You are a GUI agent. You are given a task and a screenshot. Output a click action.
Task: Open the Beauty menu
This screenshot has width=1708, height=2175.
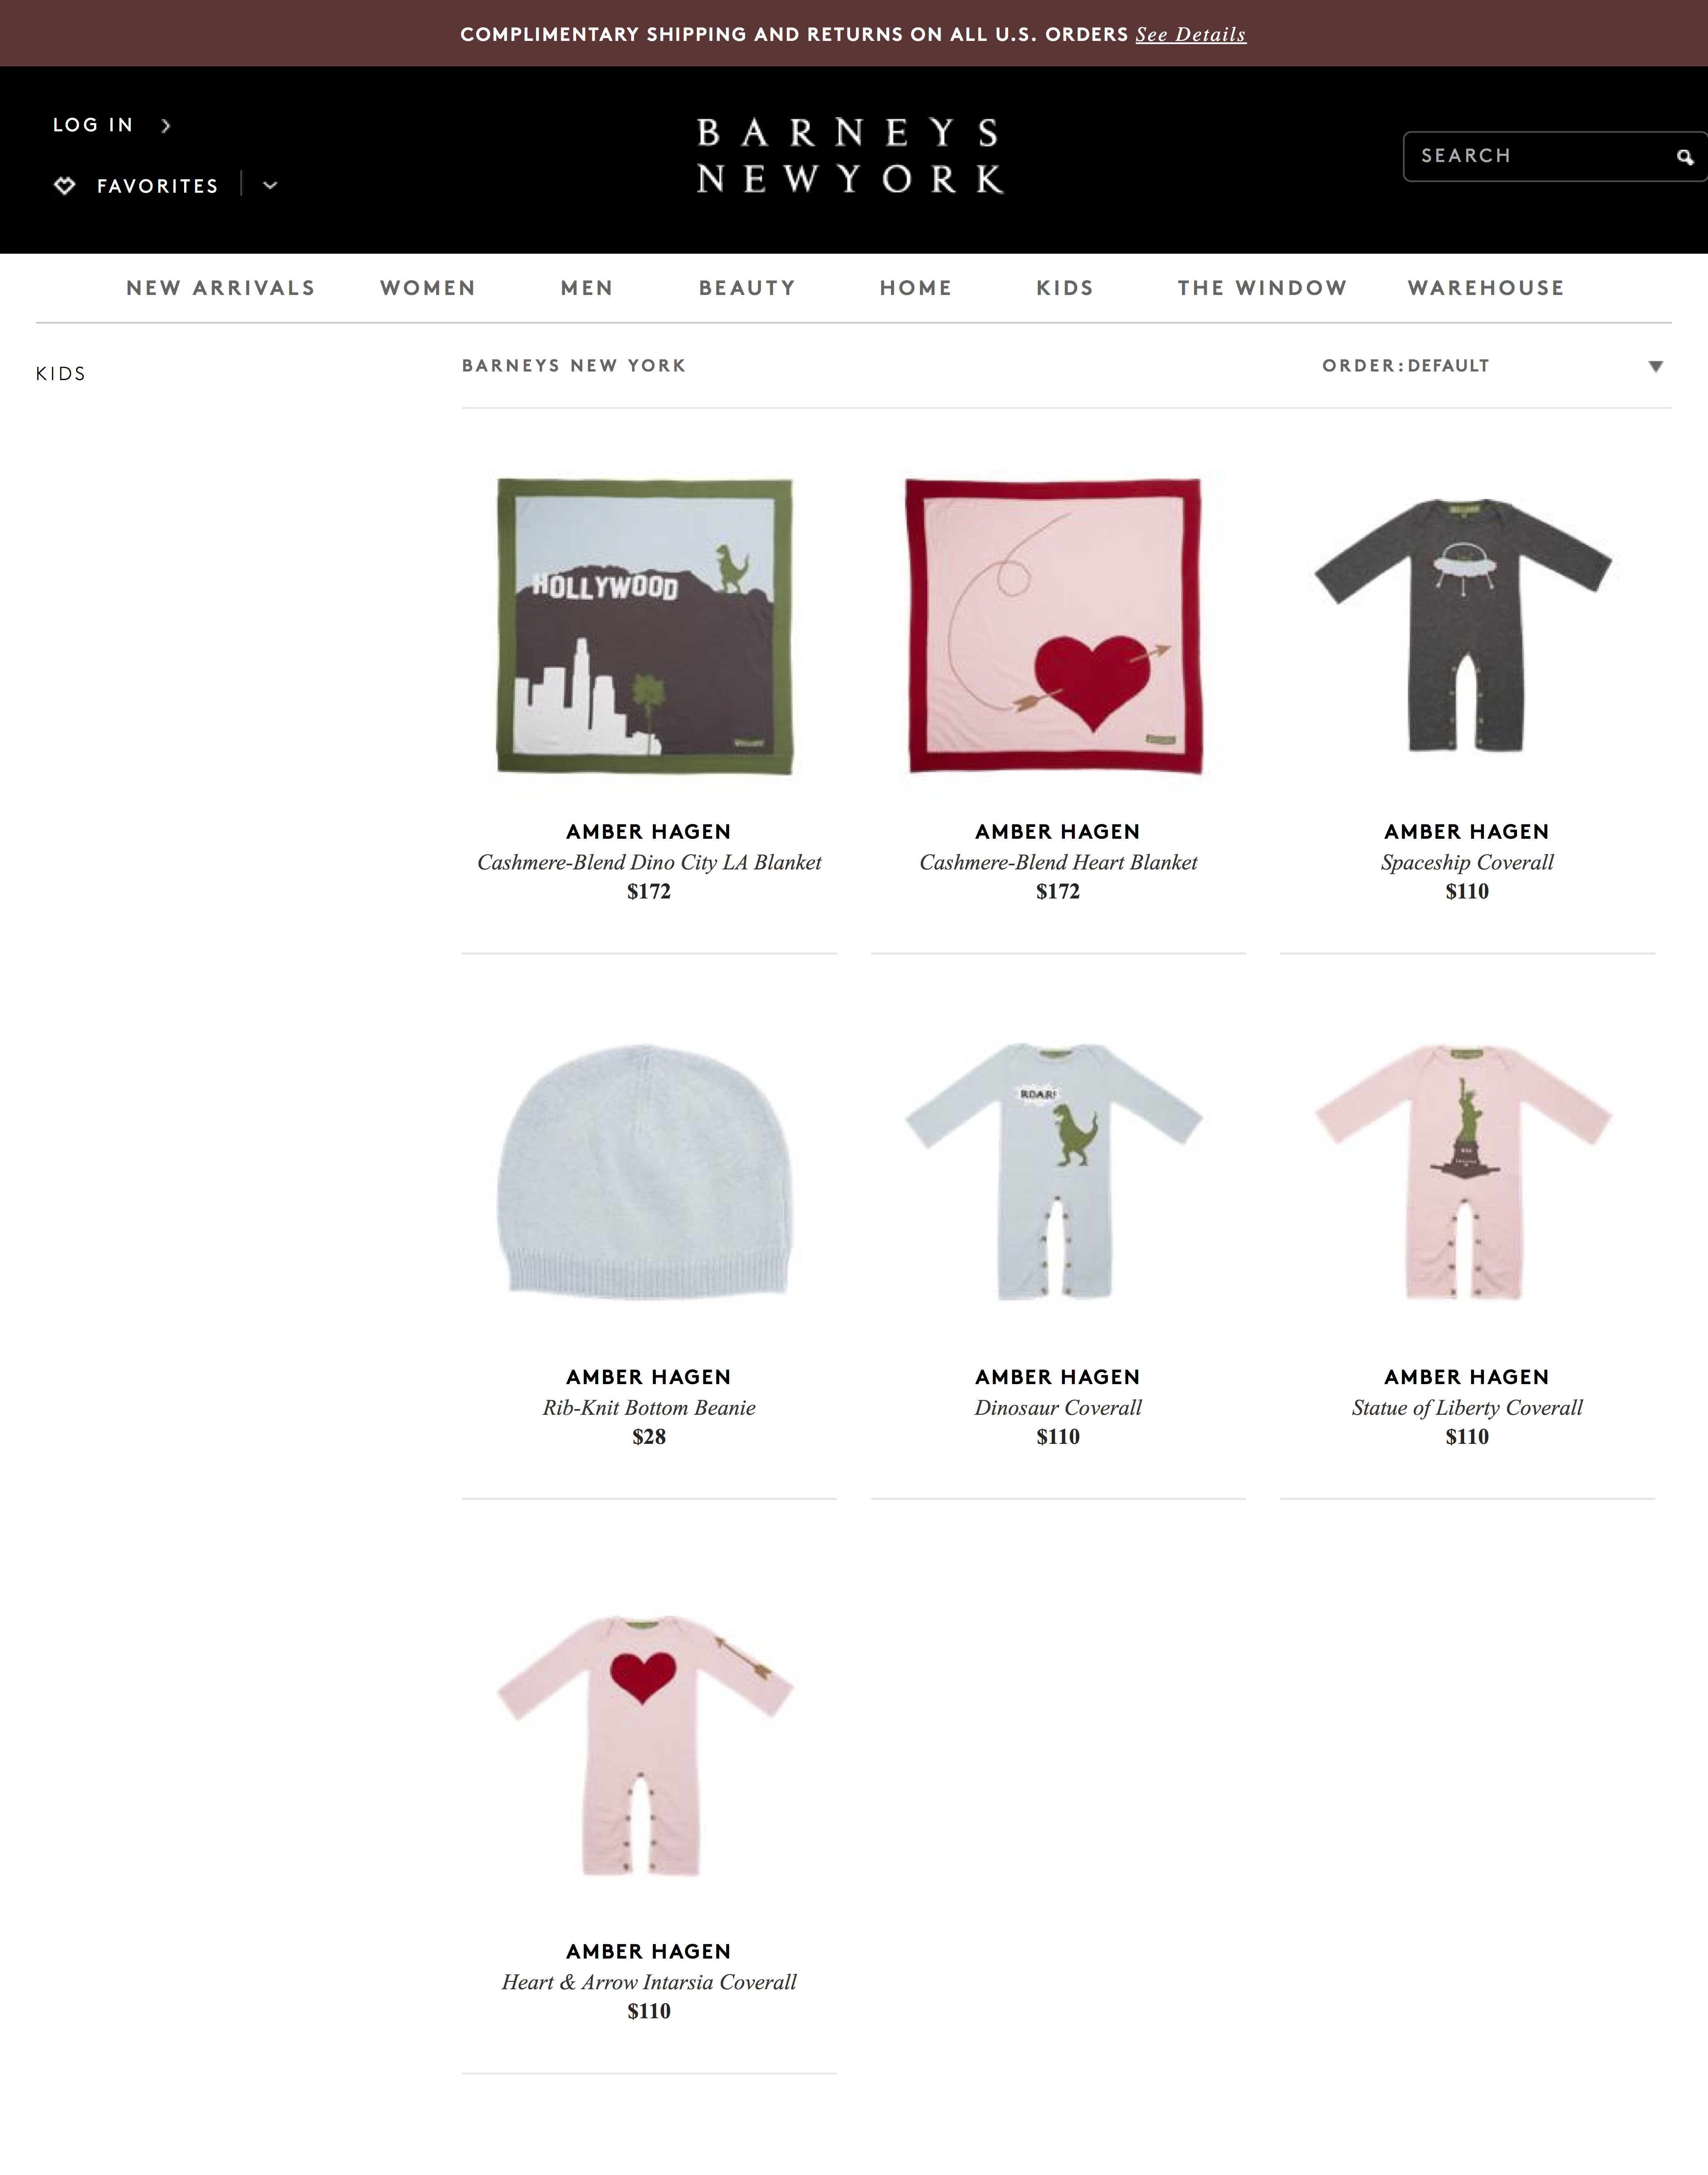point(747,288)
